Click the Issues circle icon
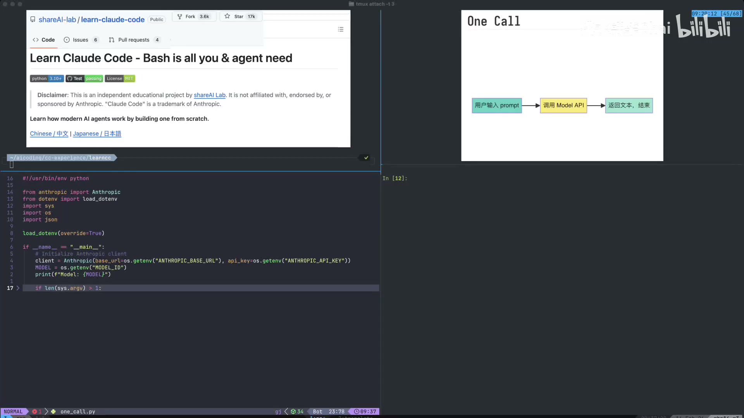Image resolution: width=744 pixels, height=418 pixels. (x=67, y=40)
